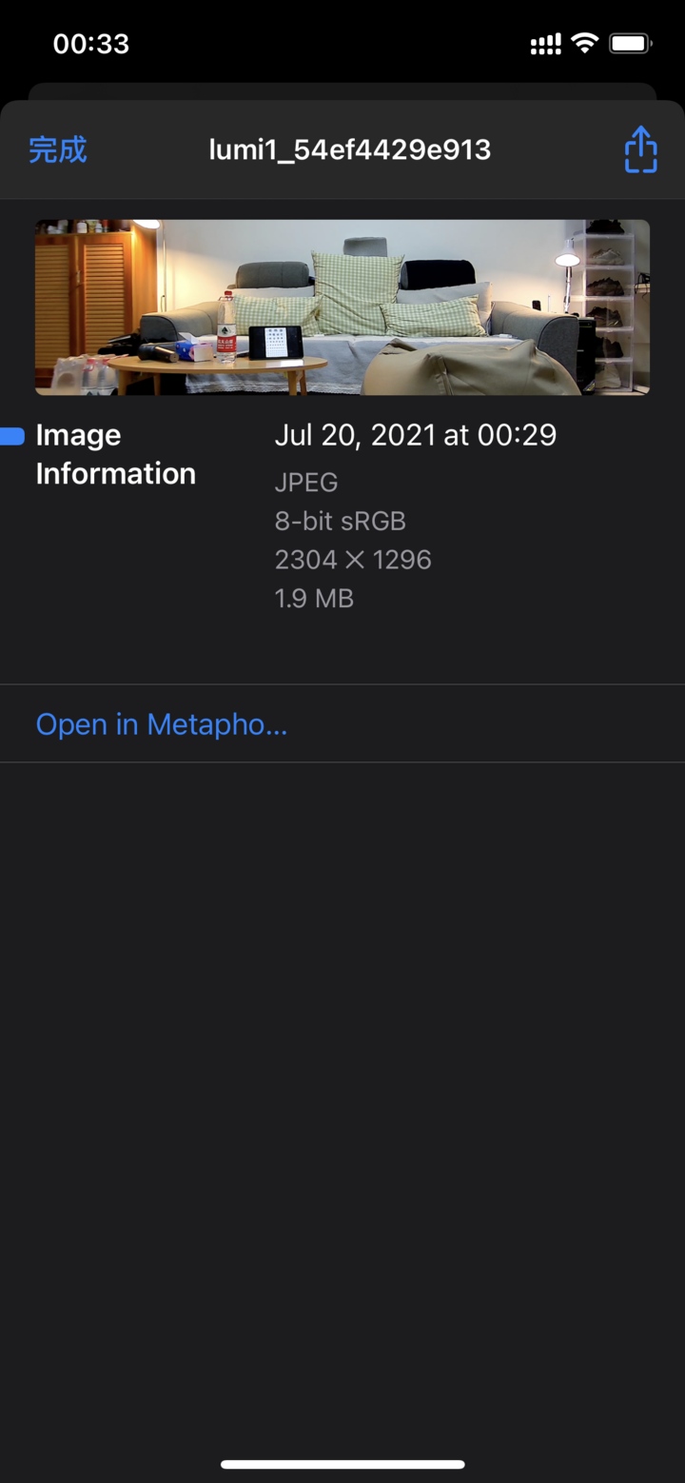This screenshot has height=1483, width=685.
Task: Tap 完成 to dismiss the info sheet
Action: [58, 149]
